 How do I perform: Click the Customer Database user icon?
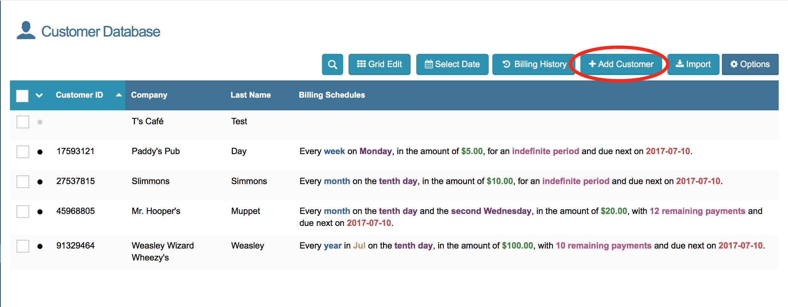tap(26, 31)
